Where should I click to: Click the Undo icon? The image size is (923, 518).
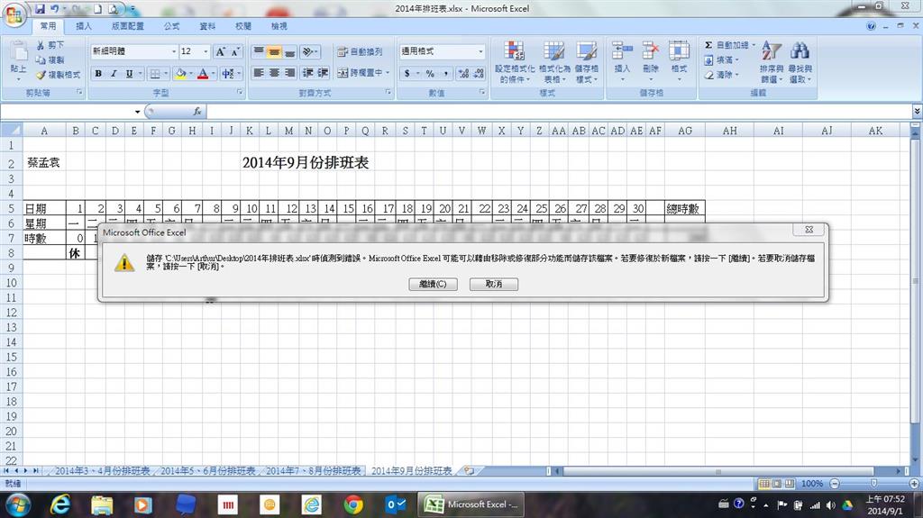[54, 9]
